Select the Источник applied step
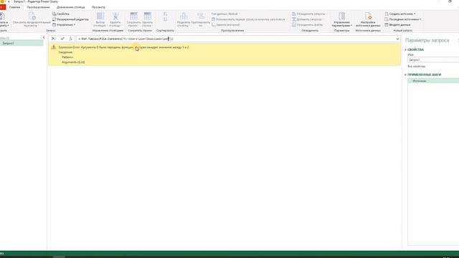The image size is (459, 258). (433, 81)
